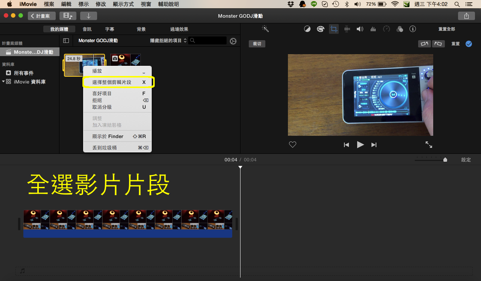Open the 隱藏拒絕的項目 filter dropdown

point(168,41)
